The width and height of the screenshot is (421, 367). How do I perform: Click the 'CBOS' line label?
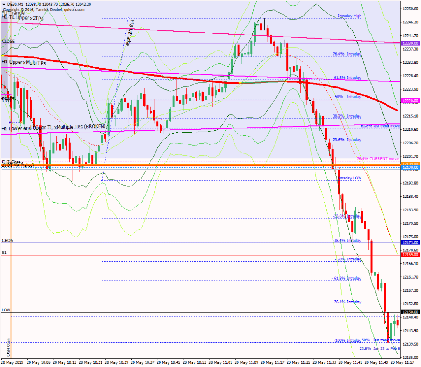pyautogui.click(x=7, y=240)
